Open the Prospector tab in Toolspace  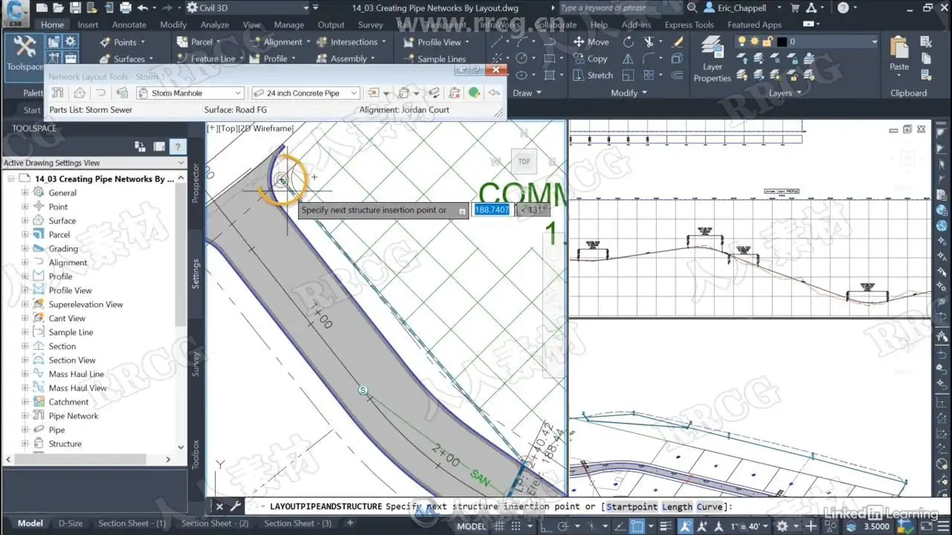point(196,183)
